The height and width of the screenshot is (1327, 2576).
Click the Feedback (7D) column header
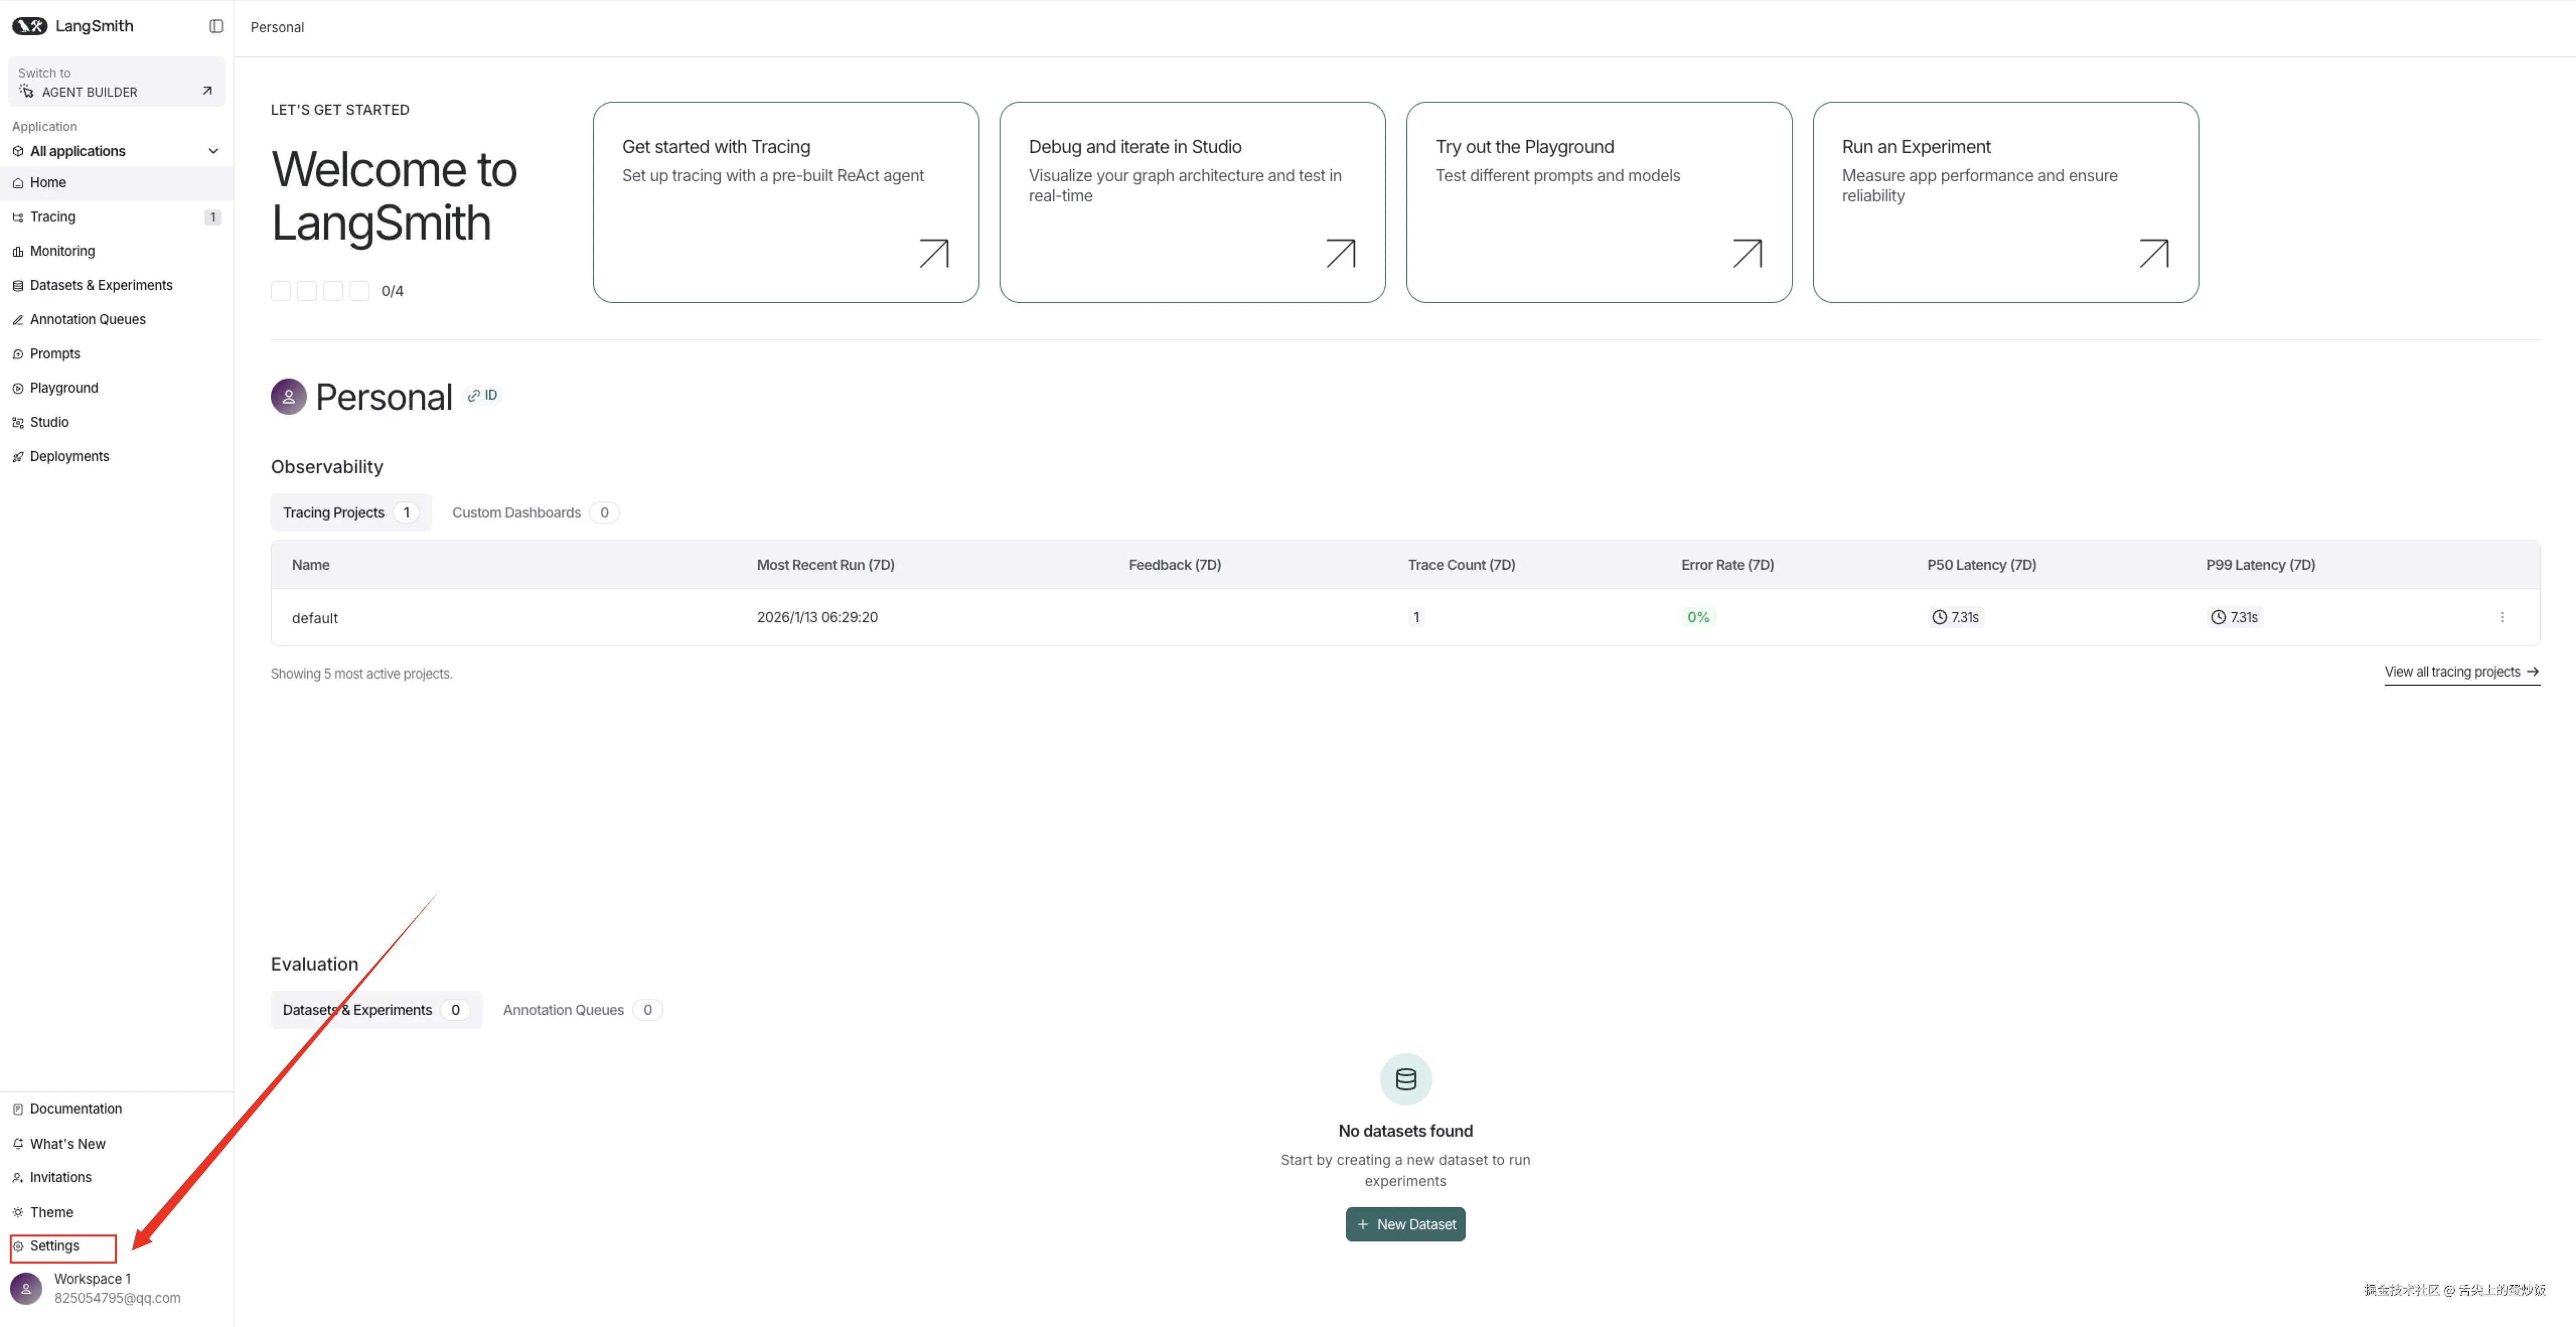point(1175,565)
